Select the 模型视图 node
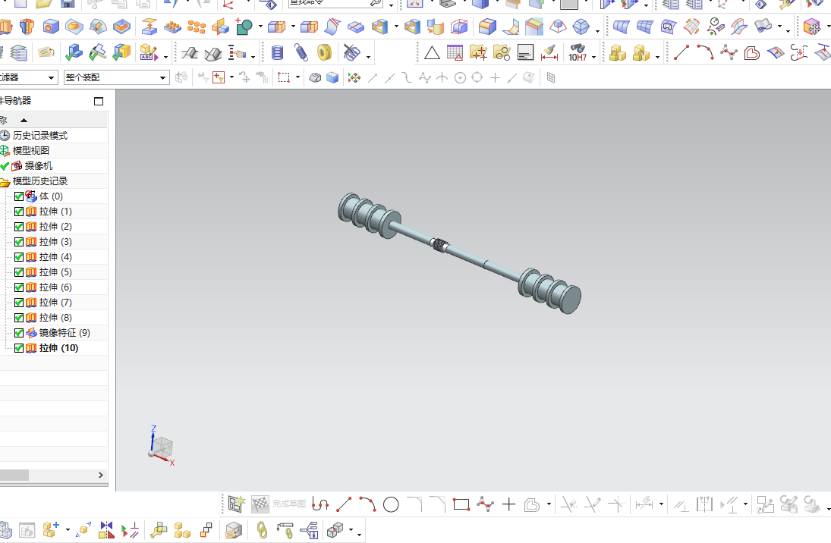Screen dimensions: 831x543 tap(31, 151)
